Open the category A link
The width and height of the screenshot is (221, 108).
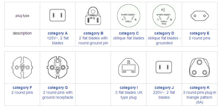pos(57,33)
